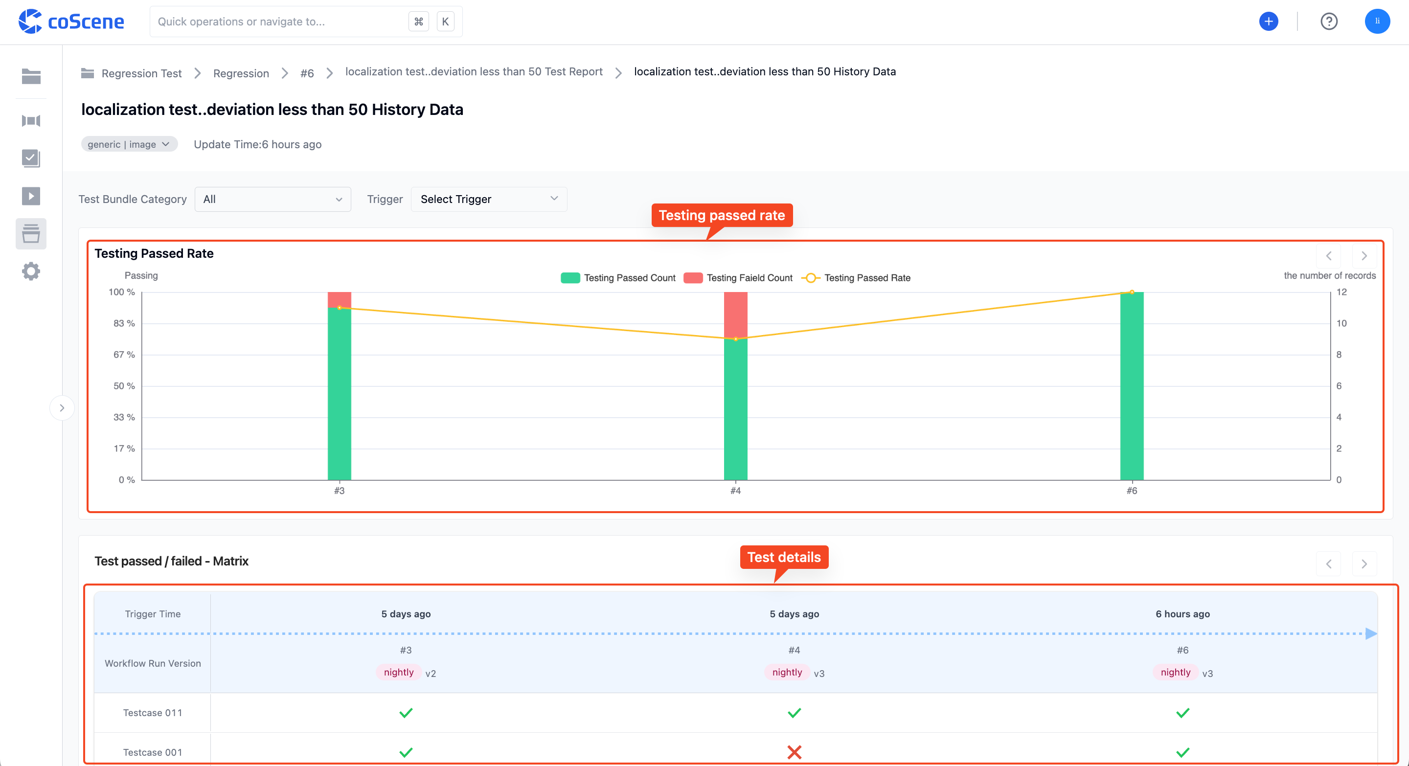Click the '6 hours ago' trigger time
This screenshot has height=766, width=1409.
(1182, 614)
